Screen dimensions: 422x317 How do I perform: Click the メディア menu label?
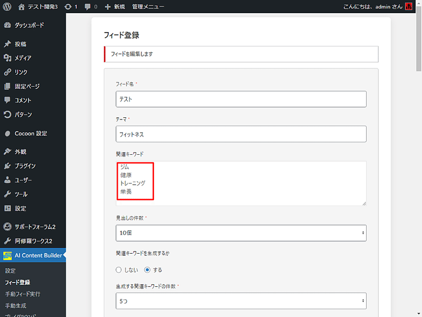coord(23,58)
